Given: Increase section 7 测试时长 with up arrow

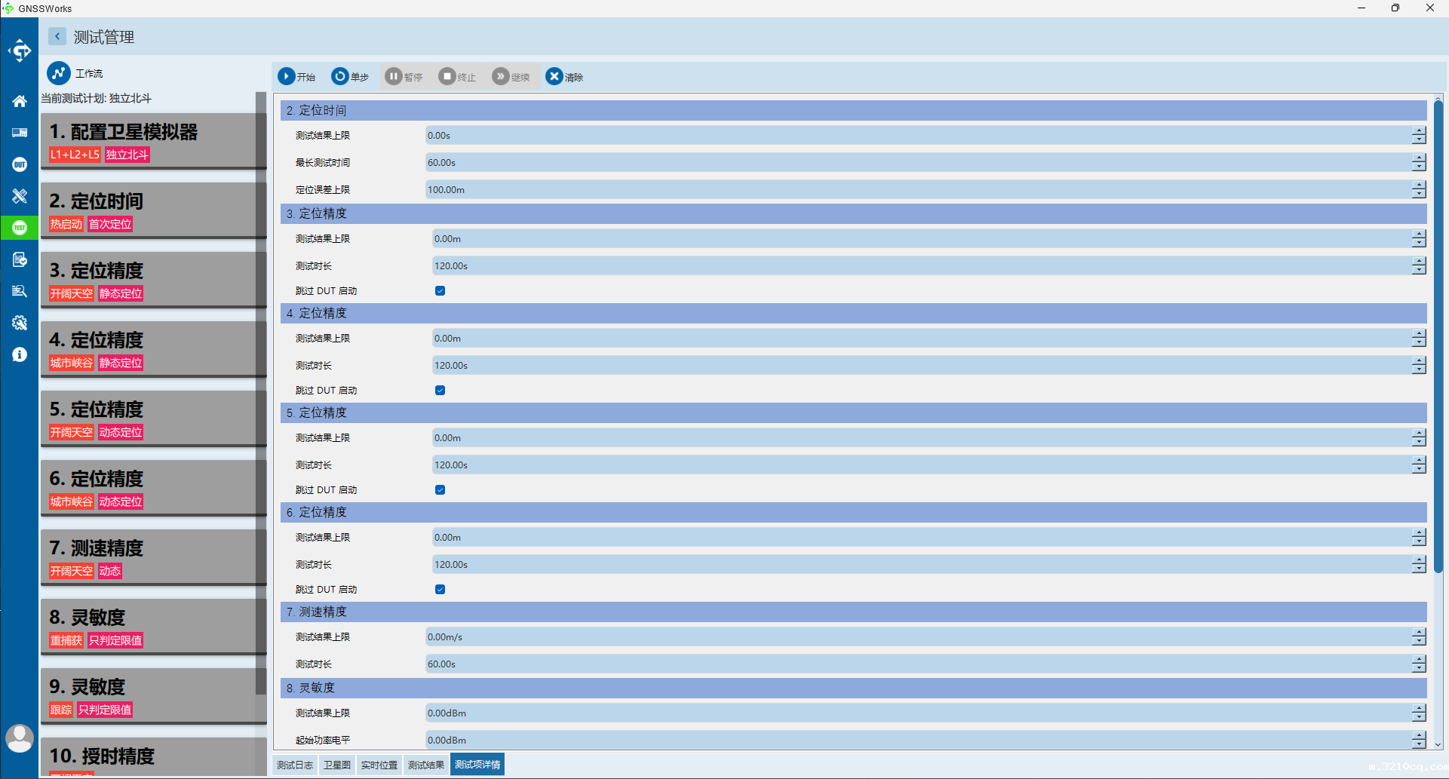Looking at the screenshot, I should pos(1419,660).
